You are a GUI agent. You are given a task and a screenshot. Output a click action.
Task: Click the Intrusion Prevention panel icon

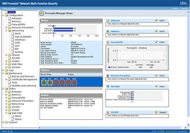pos(108,76)
